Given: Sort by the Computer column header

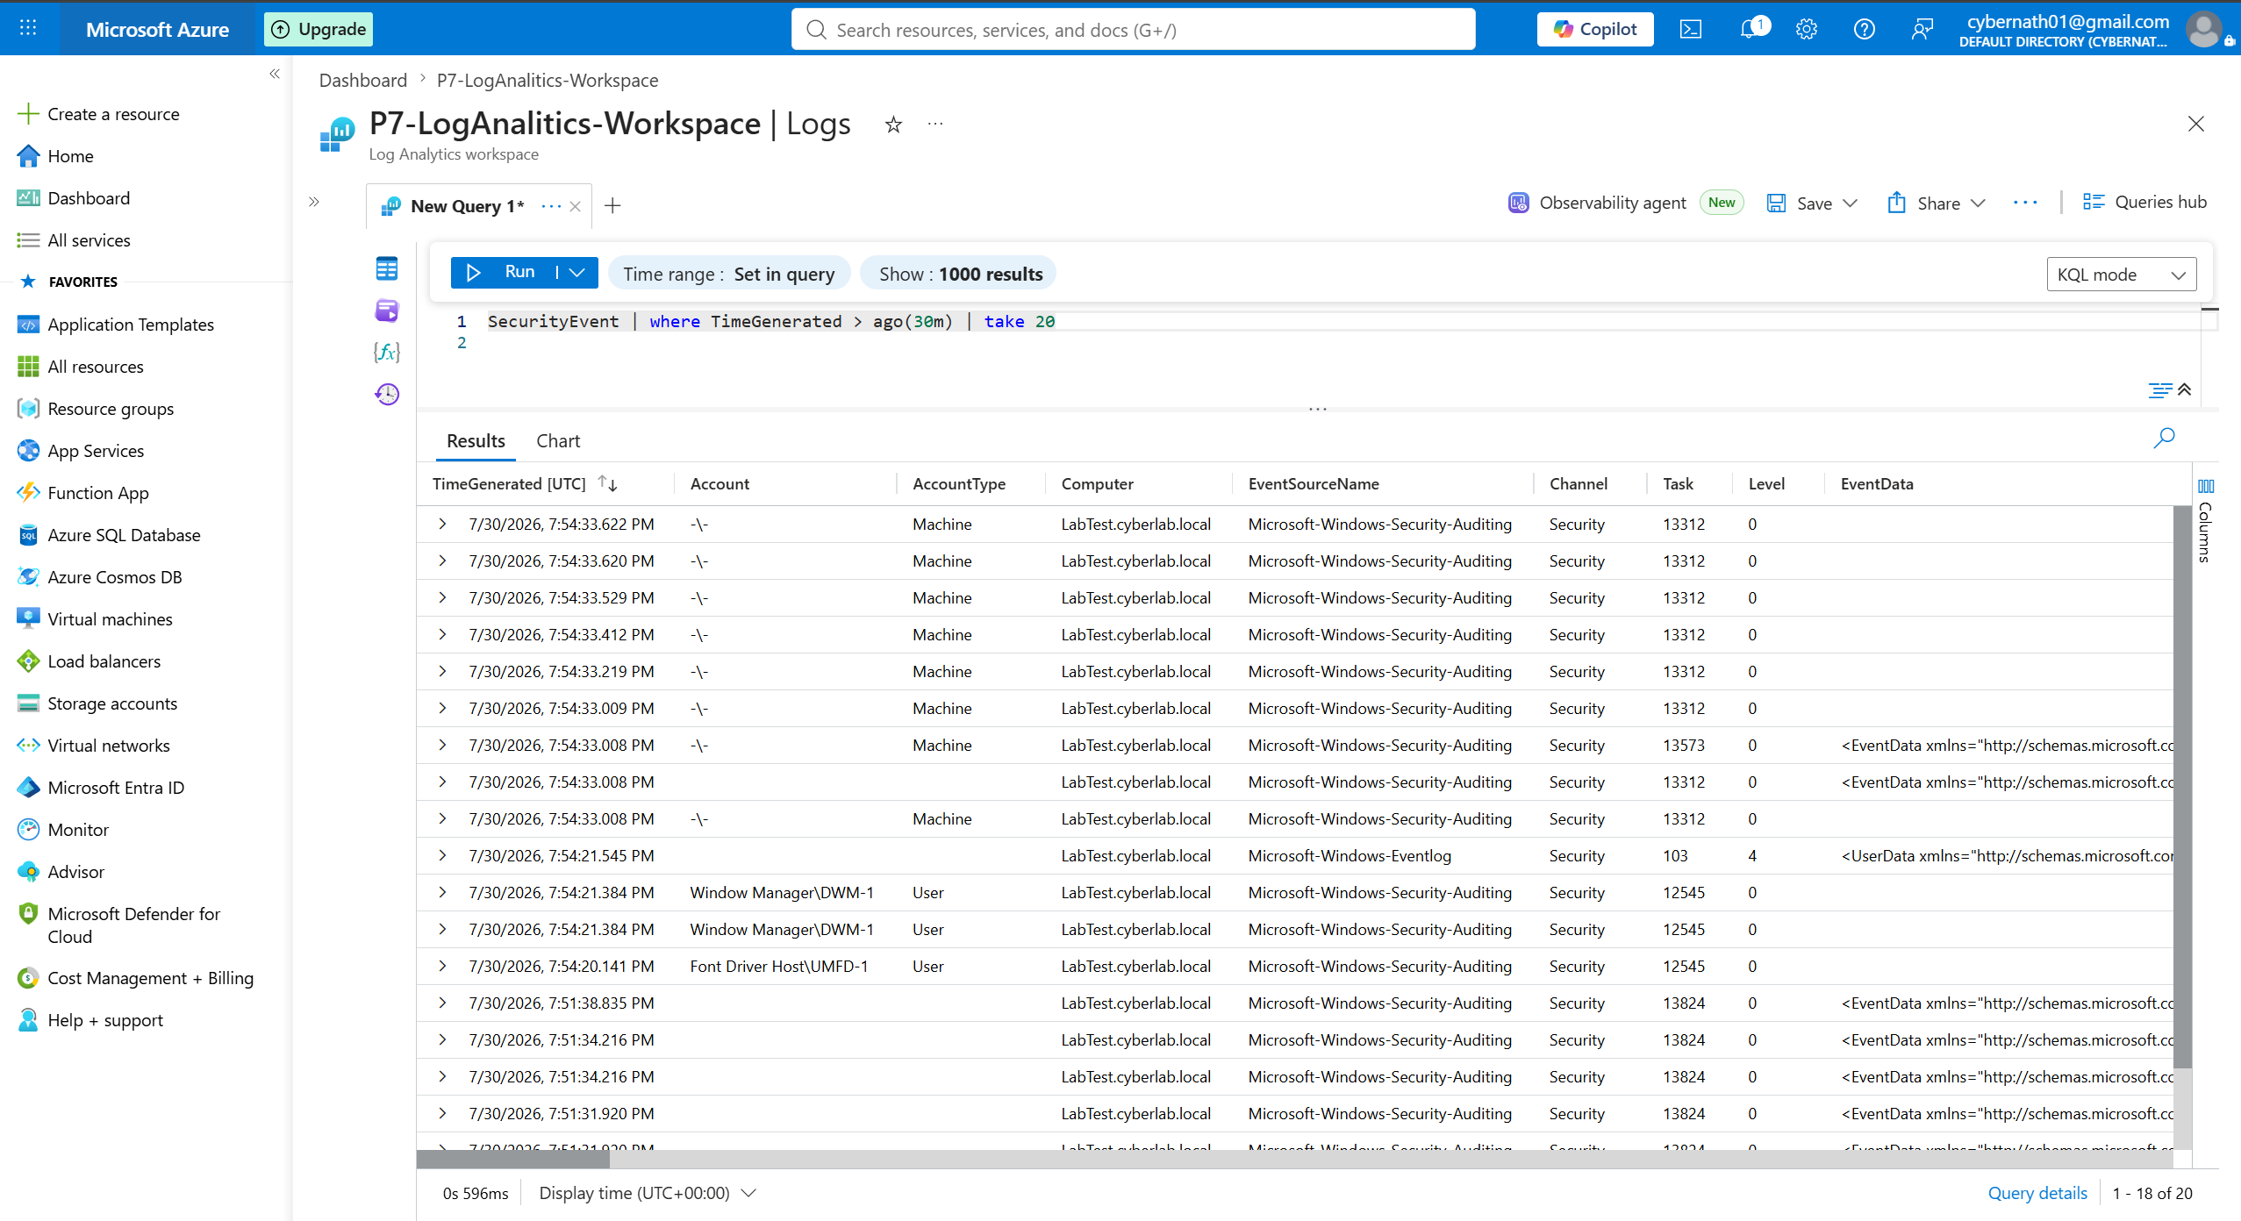Looking at the screenshot, I should click(x=1097, y=484).
